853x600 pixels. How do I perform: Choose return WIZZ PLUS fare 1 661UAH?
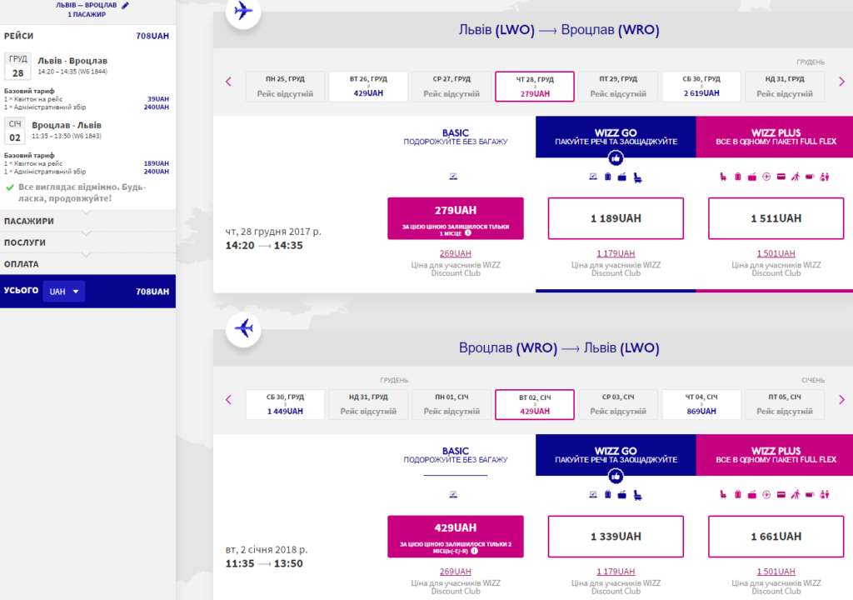[776, 537]
